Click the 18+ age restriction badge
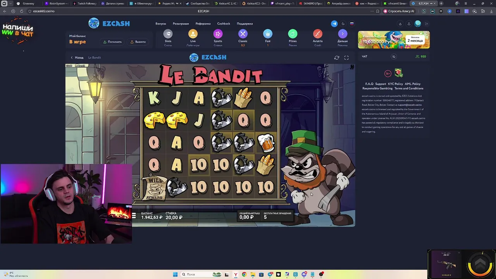496x279 pixels. (388, 73)
